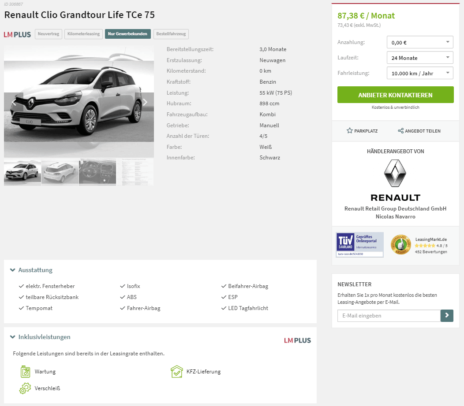Click the 898 ccm value

(269, 103)
